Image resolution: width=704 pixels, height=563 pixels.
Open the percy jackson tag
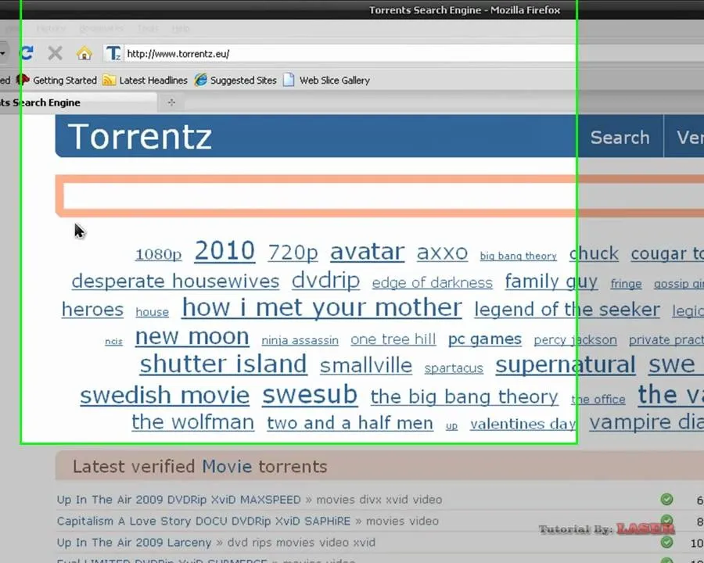(x=576, y=340)
